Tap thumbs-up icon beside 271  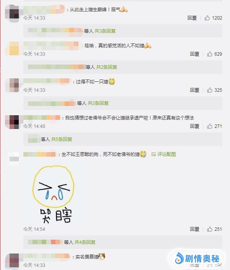pos(210,126)
